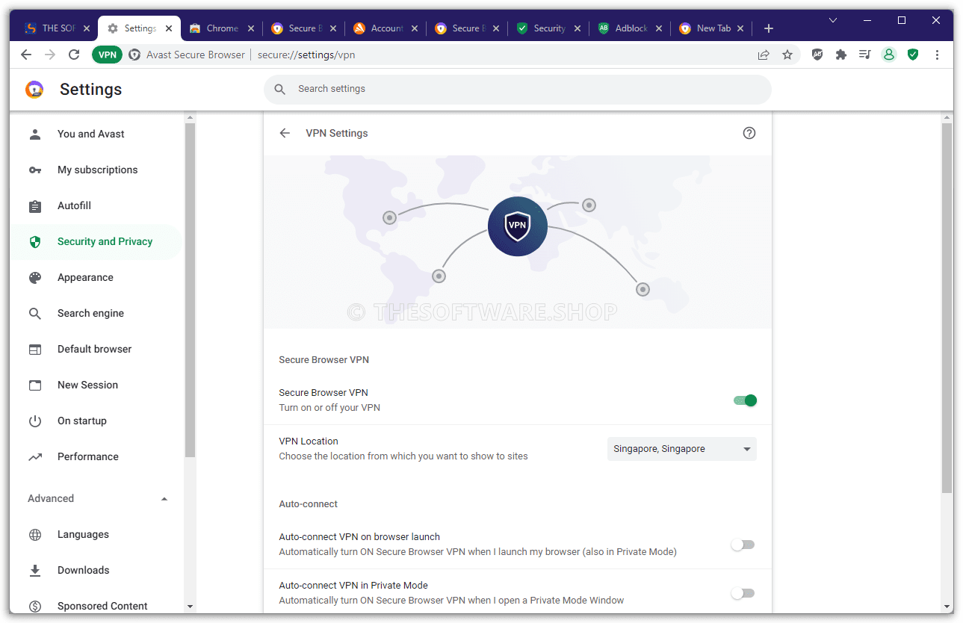The width and height of the screenshot is (963, 623).
Task: Enable Auto-connect VPN on browser launch
Action: click(743, 545)
